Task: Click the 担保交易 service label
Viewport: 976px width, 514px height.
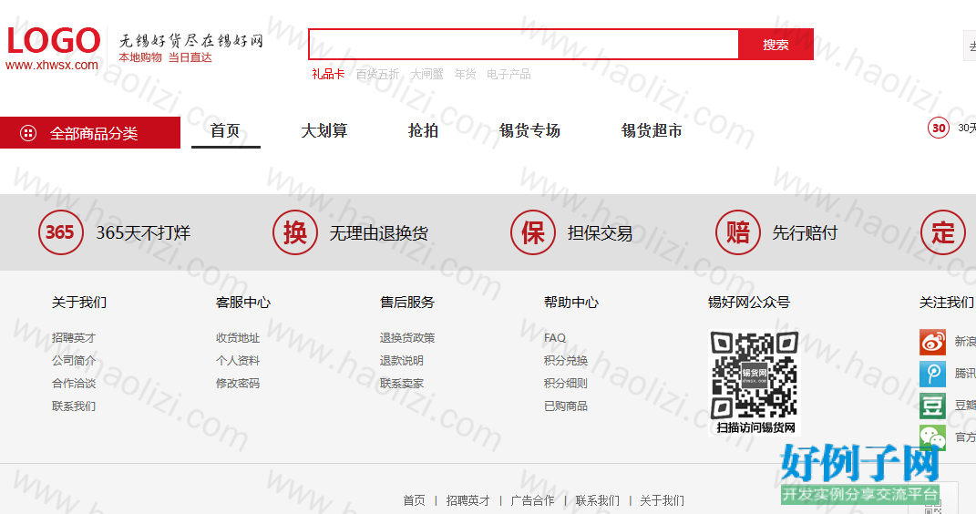Action: coord(600,233)
